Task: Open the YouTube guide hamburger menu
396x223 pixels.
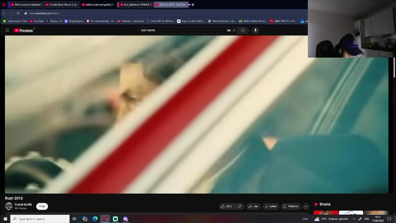Action: [7, 30]
